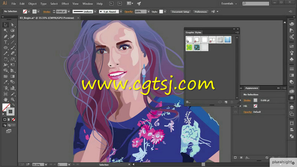Open the 5 pt. Round brush dropdown

tap(121, 12)
